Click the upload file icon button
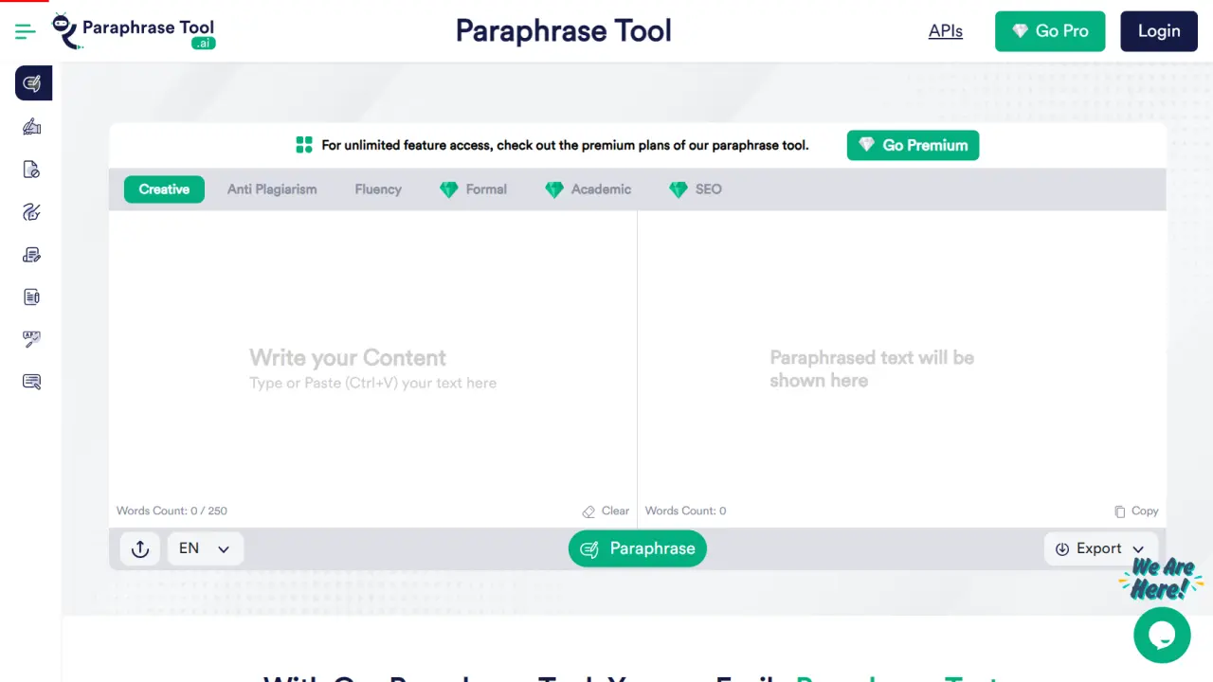1213x682 pixels. pos(140,548)
